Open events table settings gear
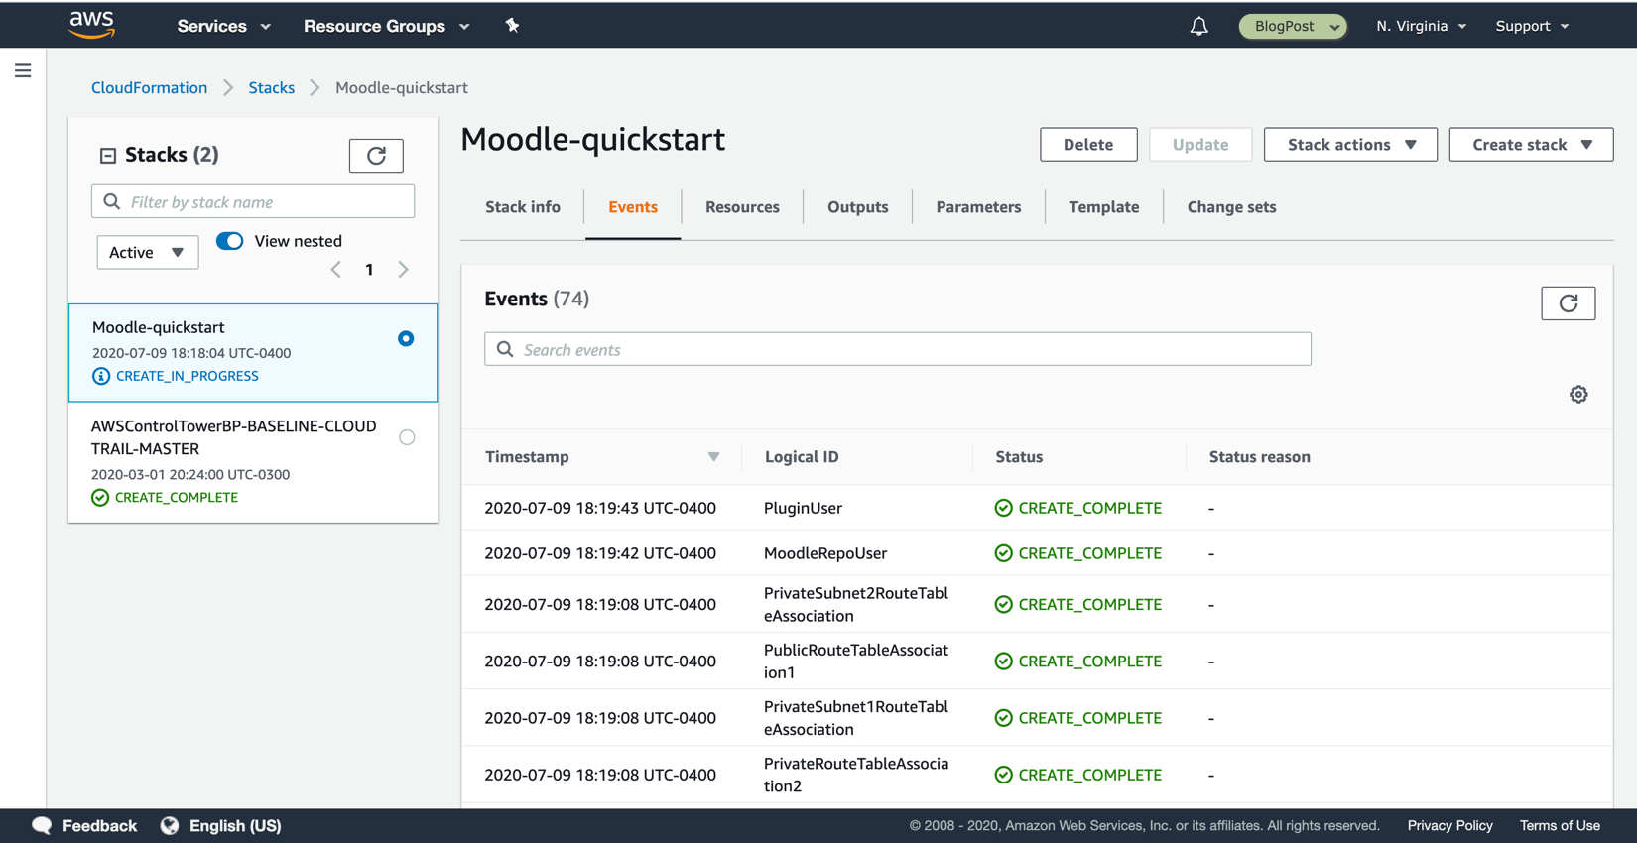The width and height of the screenshot is (1637, 843). [1578, 395]
